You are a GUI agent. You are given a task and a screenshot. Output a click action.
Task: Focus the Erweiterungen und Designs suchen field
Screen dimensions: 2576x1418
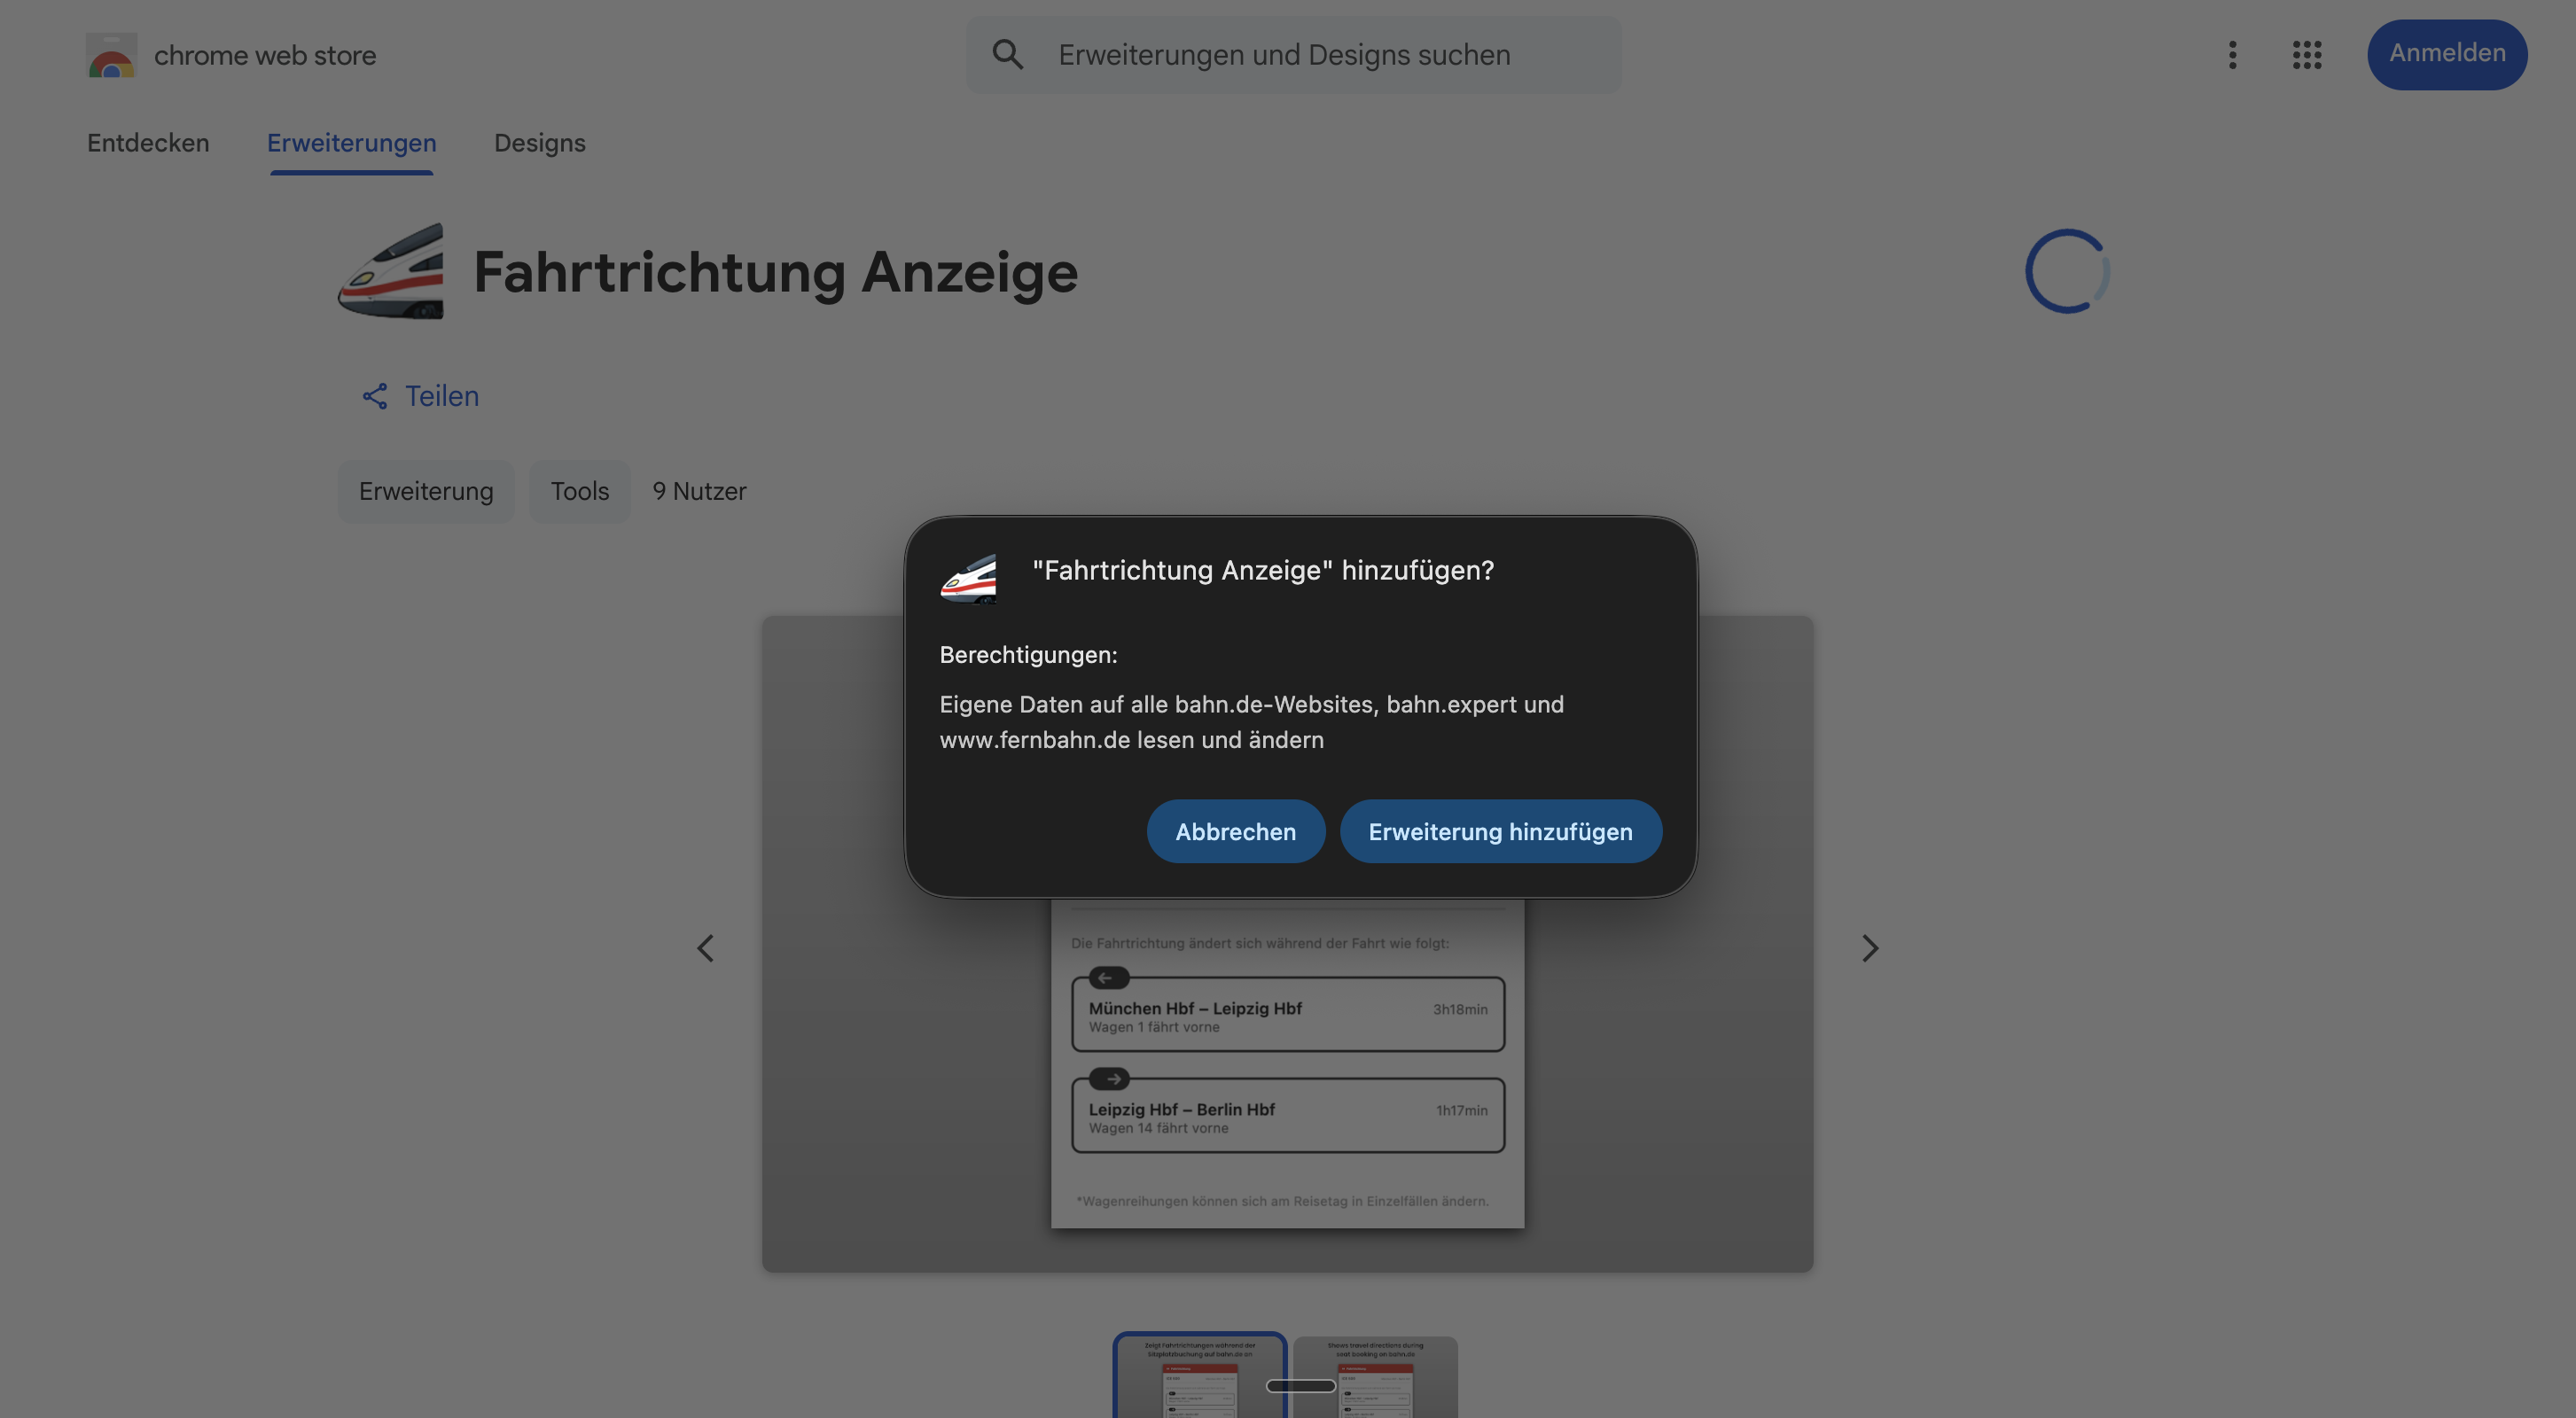point(1293,55)
